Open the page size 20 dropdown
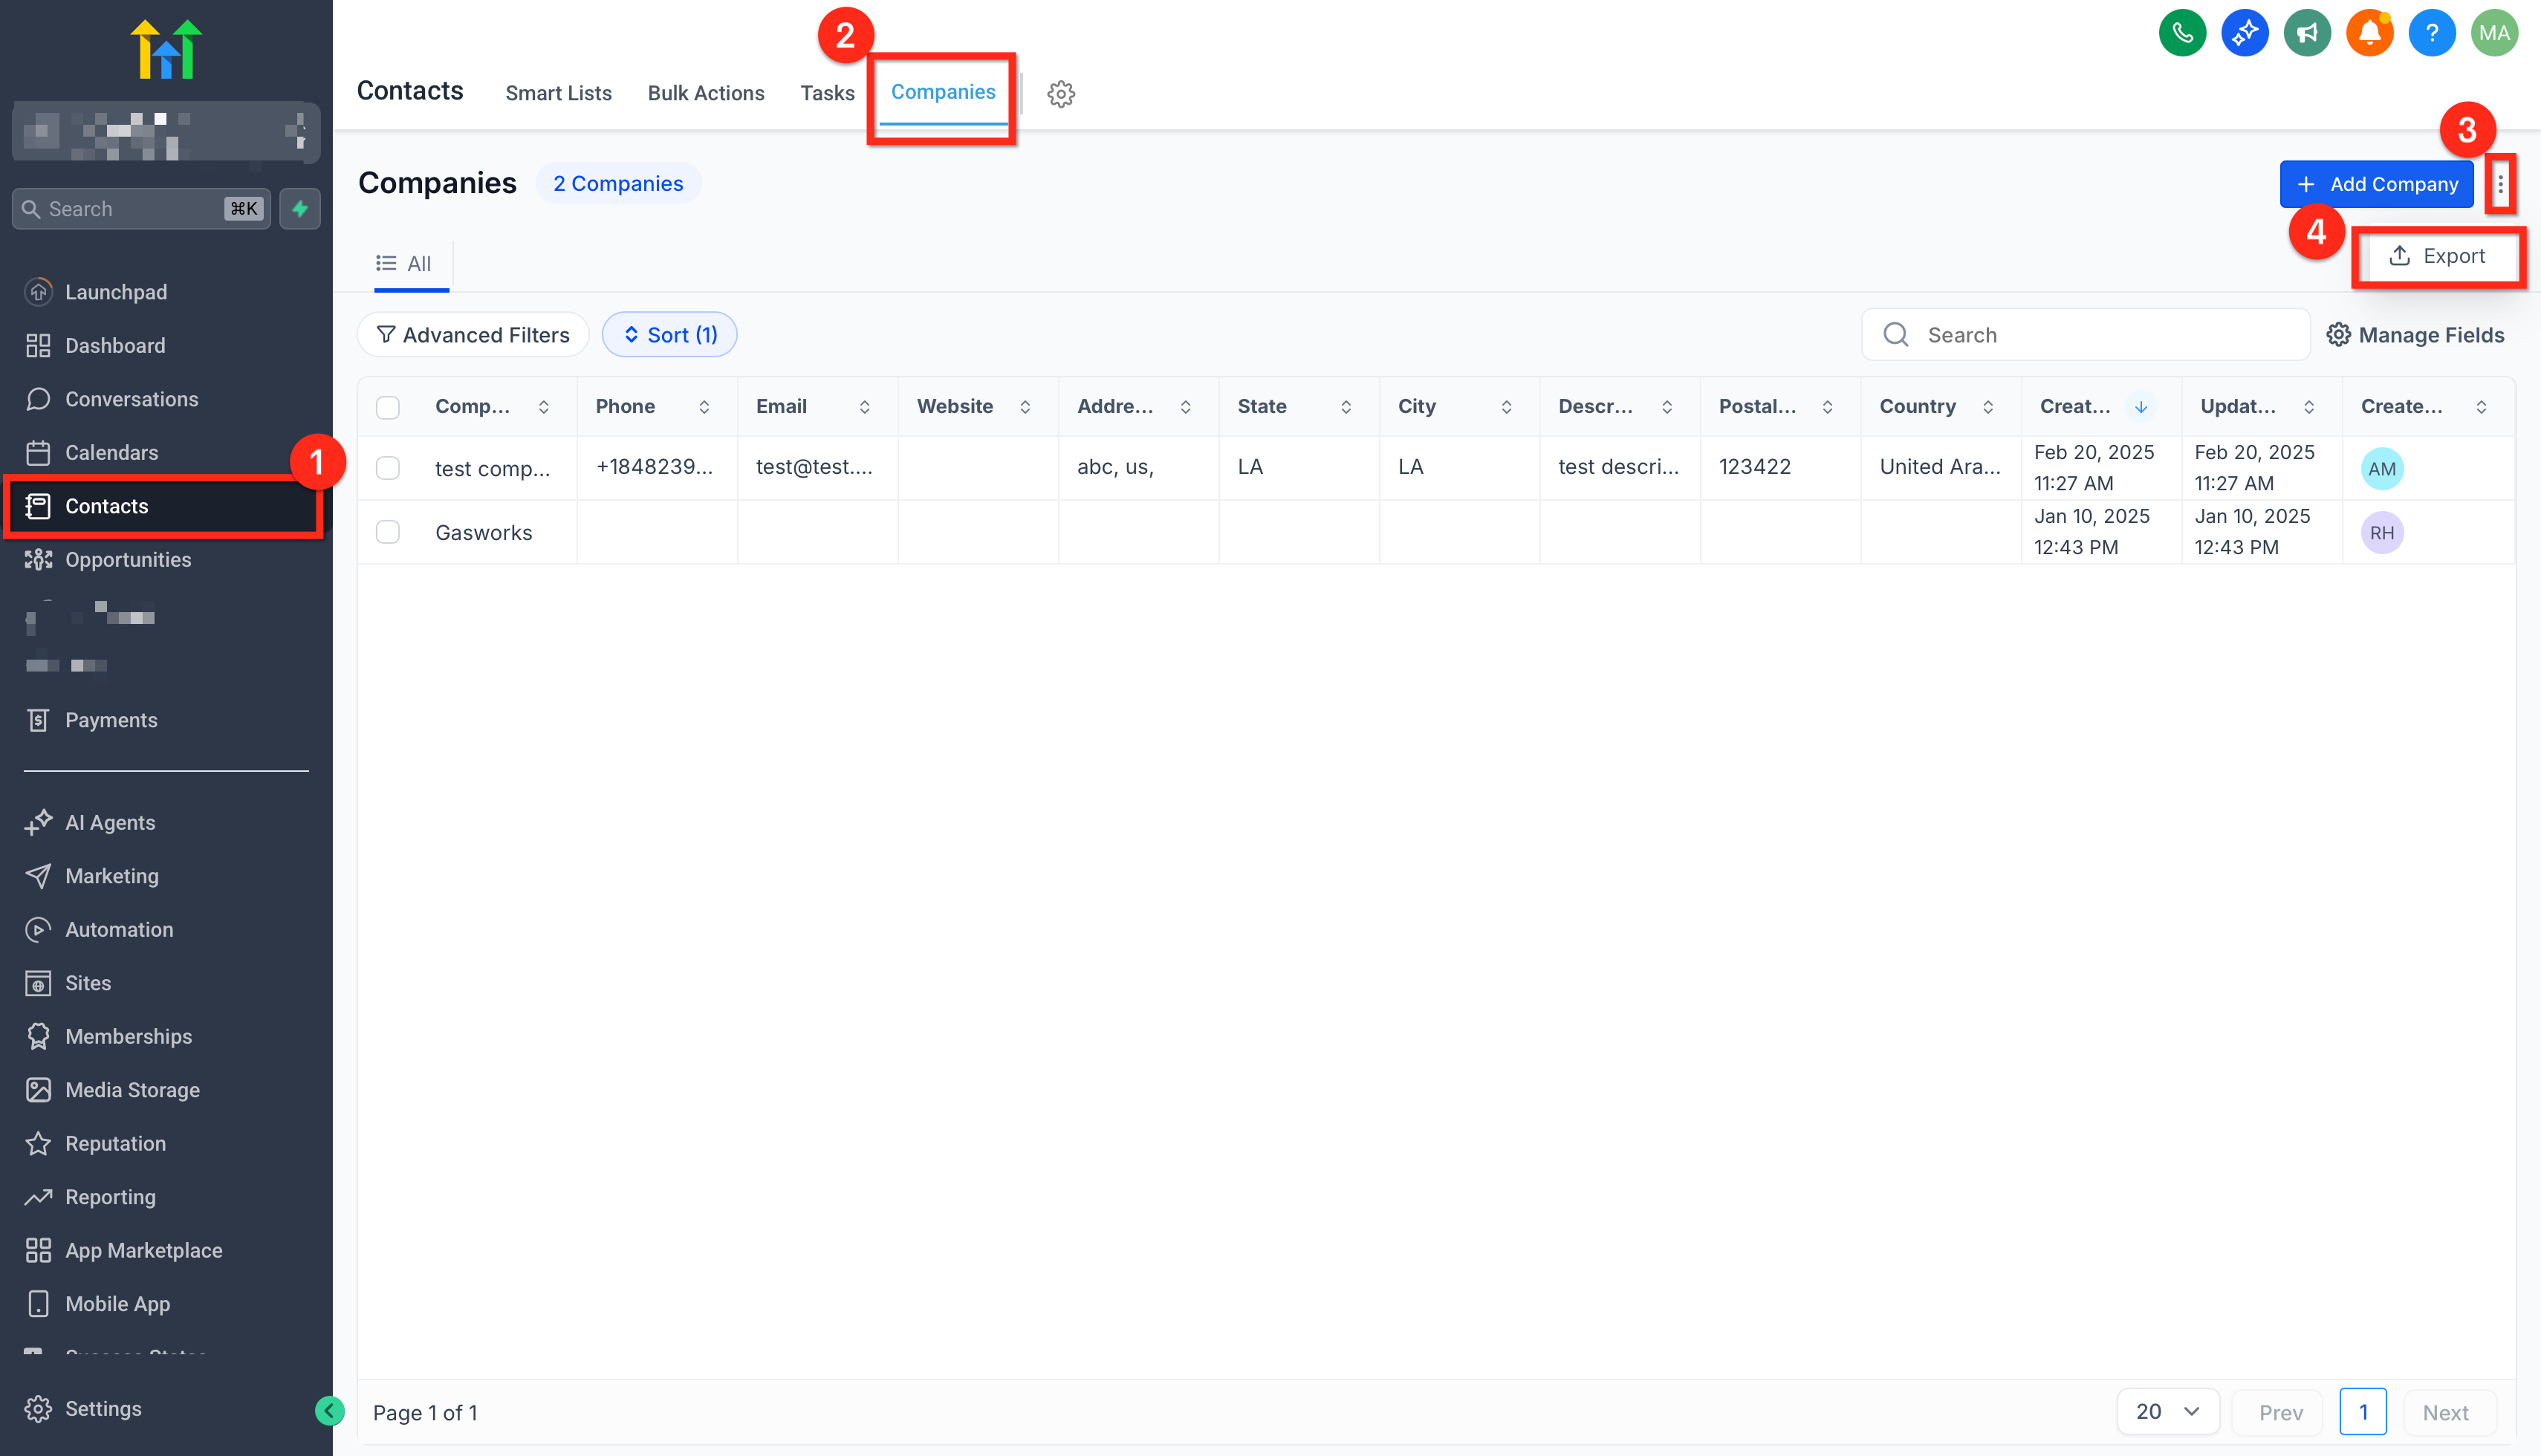Viewport: 2541px width, 1456px height. pos(2167,1411)
